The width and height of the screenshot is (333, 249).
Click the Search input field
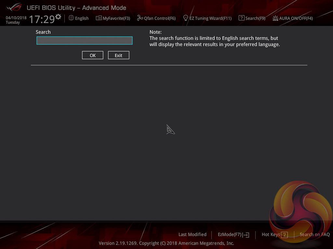click(85, 41)
